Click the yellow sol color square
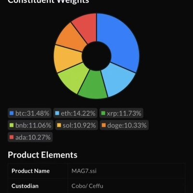 [x=59, y=125]
